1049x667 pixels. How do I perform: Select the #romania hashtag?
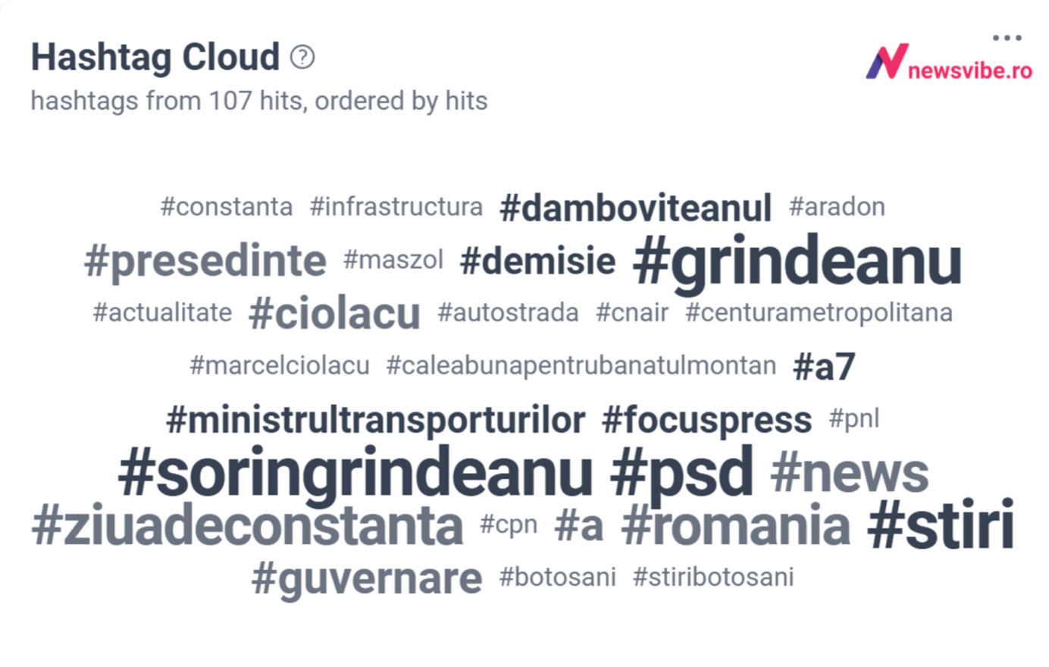point(735,525)
